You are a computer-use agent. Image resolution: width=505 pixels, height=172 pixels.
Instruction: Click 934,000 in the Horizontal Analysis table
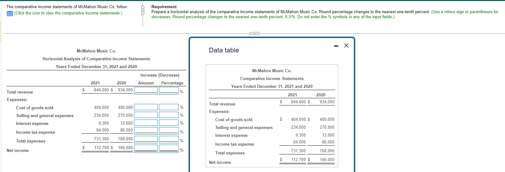125,90
